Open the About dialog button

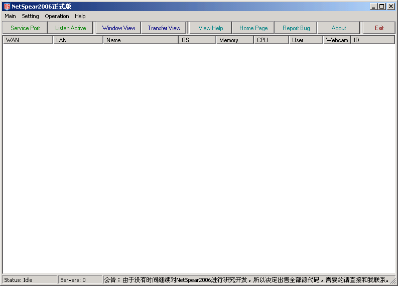(x=339, y=28)
